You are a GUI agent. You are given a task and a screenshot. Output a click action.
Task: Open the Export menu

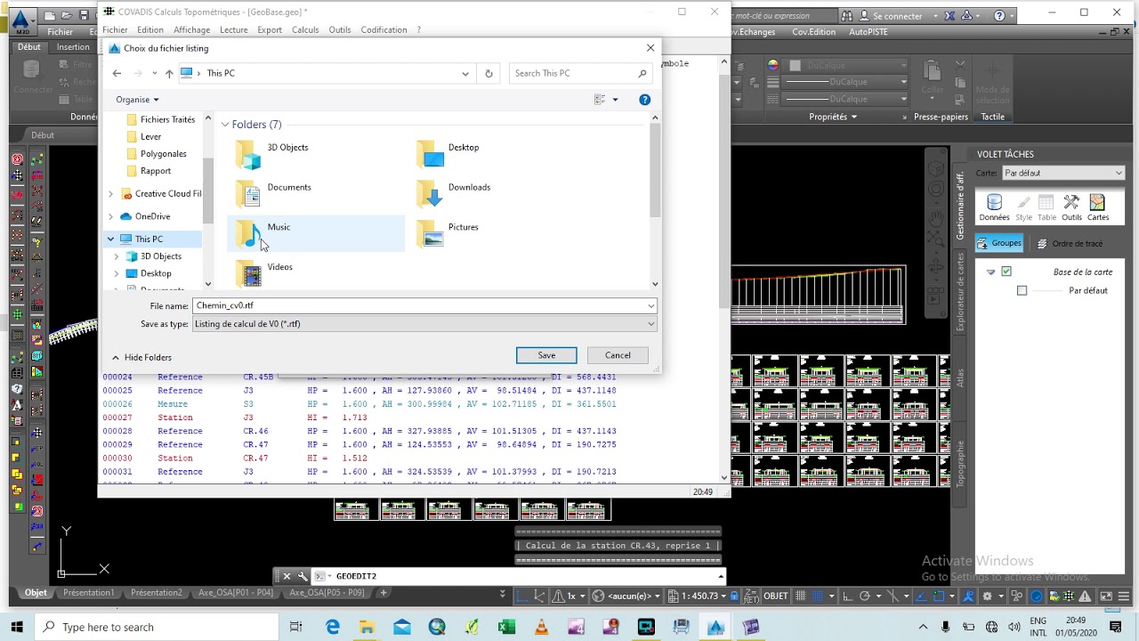tap(270, 29)
